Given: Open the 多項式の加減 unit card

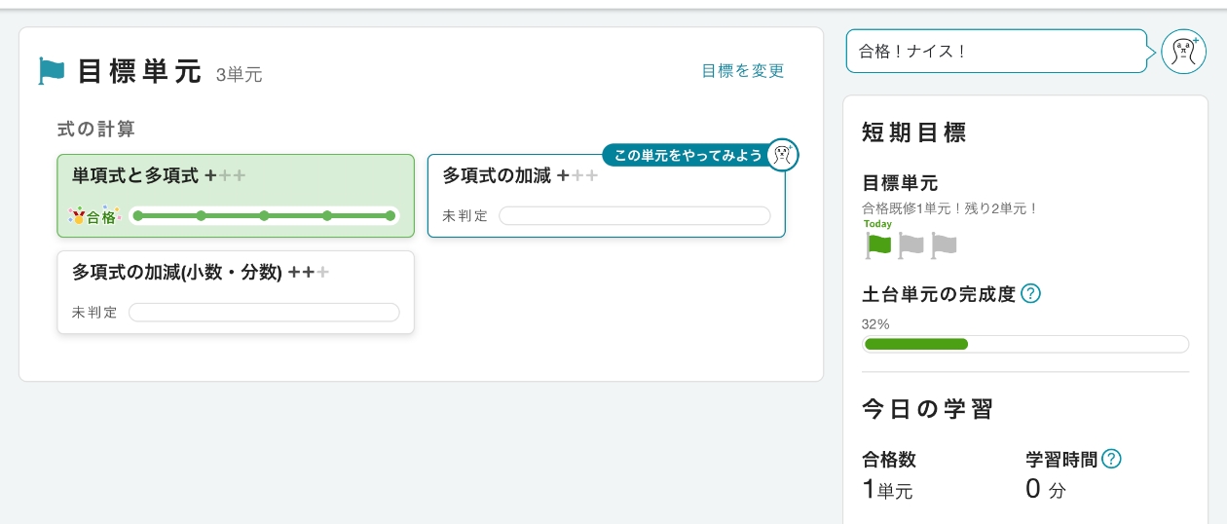Looking at the screenshot, I should tap(606, 196).
